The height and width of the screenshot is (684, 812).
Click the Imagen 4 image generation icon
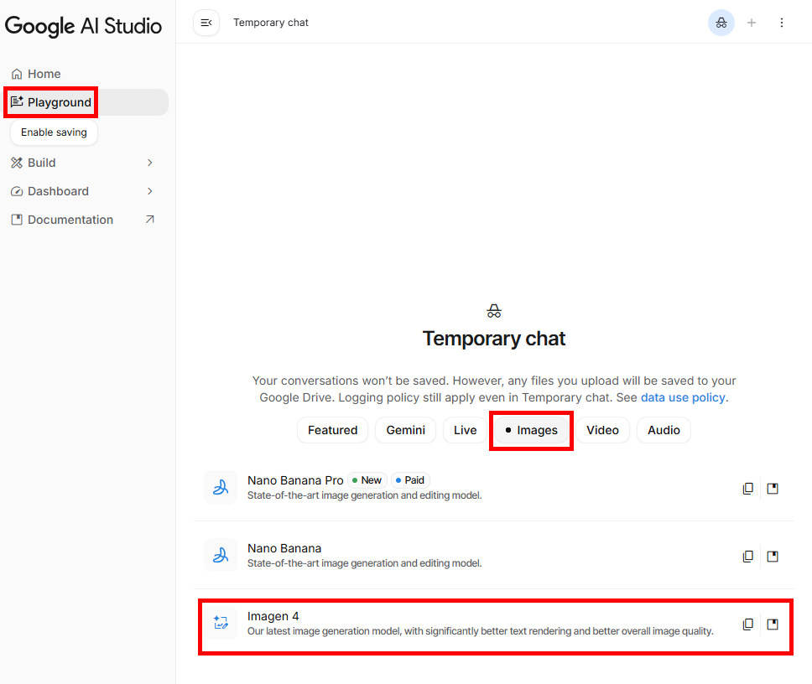coord(221,623)
